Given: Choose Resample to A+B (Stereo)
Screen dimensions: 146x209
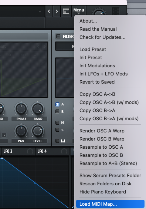Looking at the screenshot, I should pos(110,164).
